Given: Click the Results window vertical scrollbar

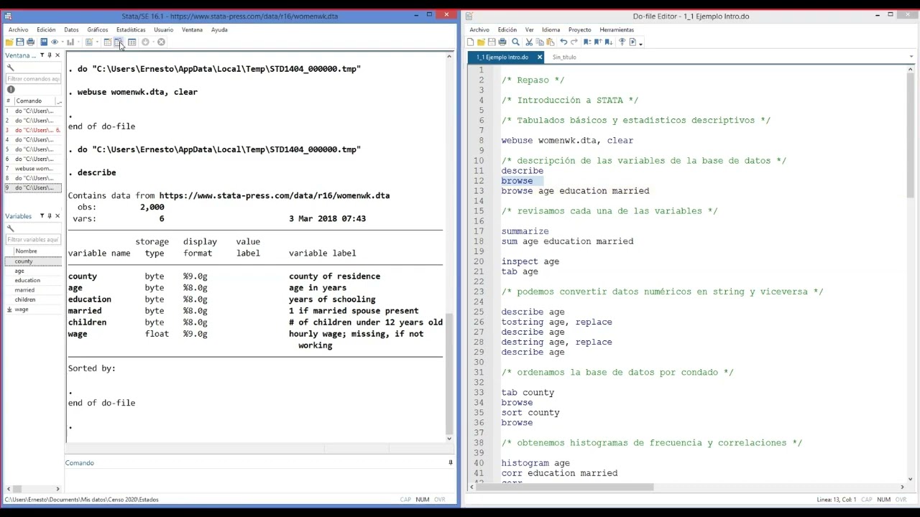Looking at the screenshot, I should tap(450, 373).
